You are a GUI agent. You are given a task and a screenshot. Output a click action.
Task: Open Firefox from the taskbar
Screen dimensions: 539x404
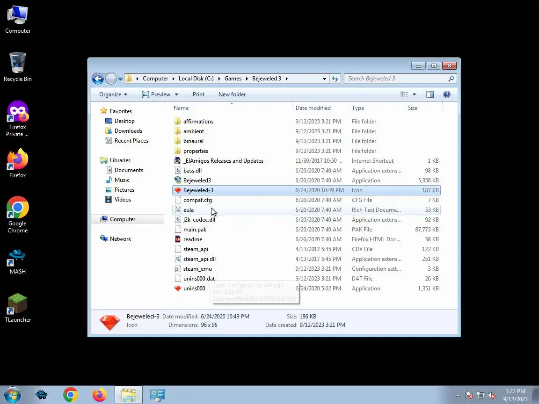[x=99, y=395]
